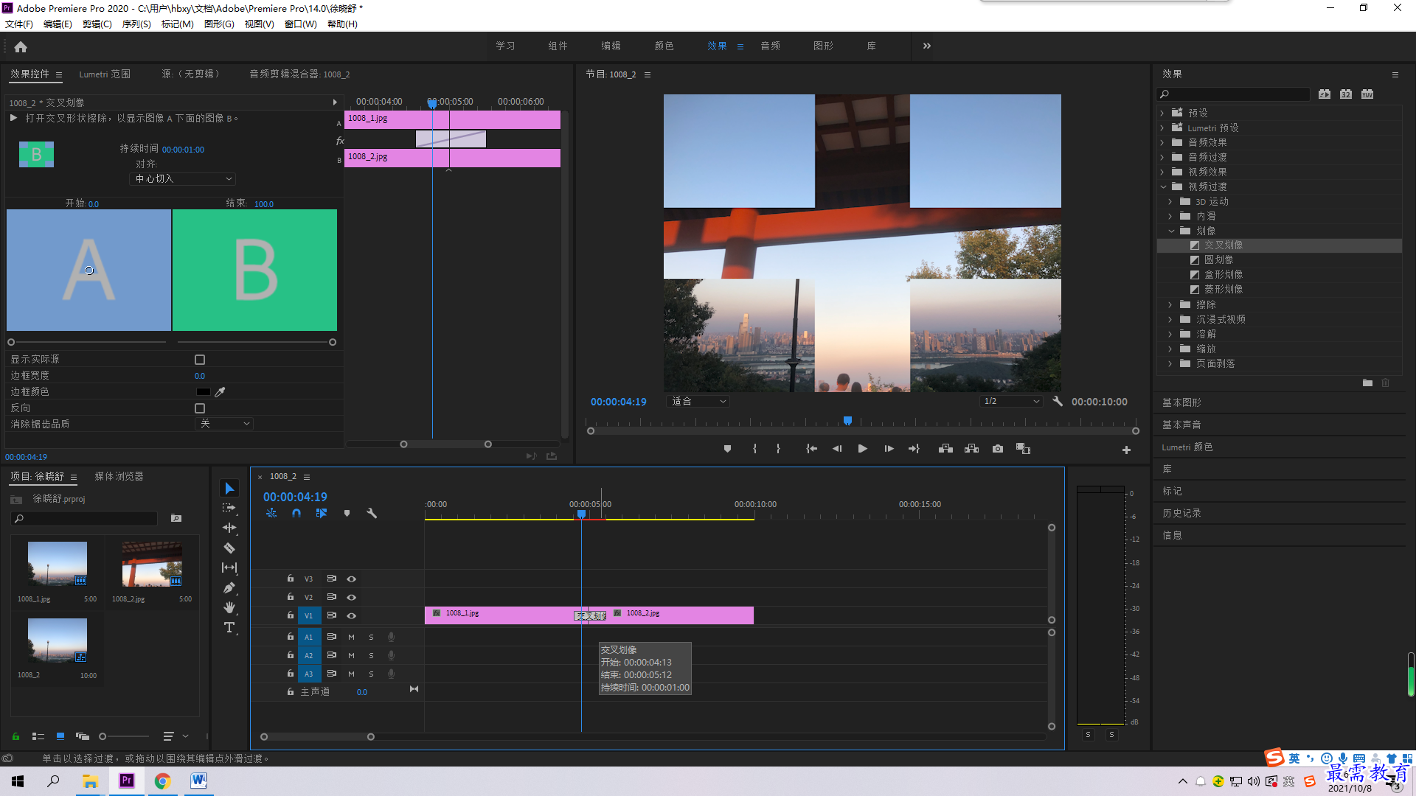Viewport: 1416px width, 796px height.
Task: Open the 基本图形 panel
Action: [x=1182, y=403]
